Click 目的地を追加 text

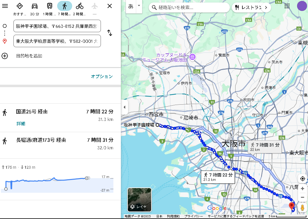tap(29, 56)
